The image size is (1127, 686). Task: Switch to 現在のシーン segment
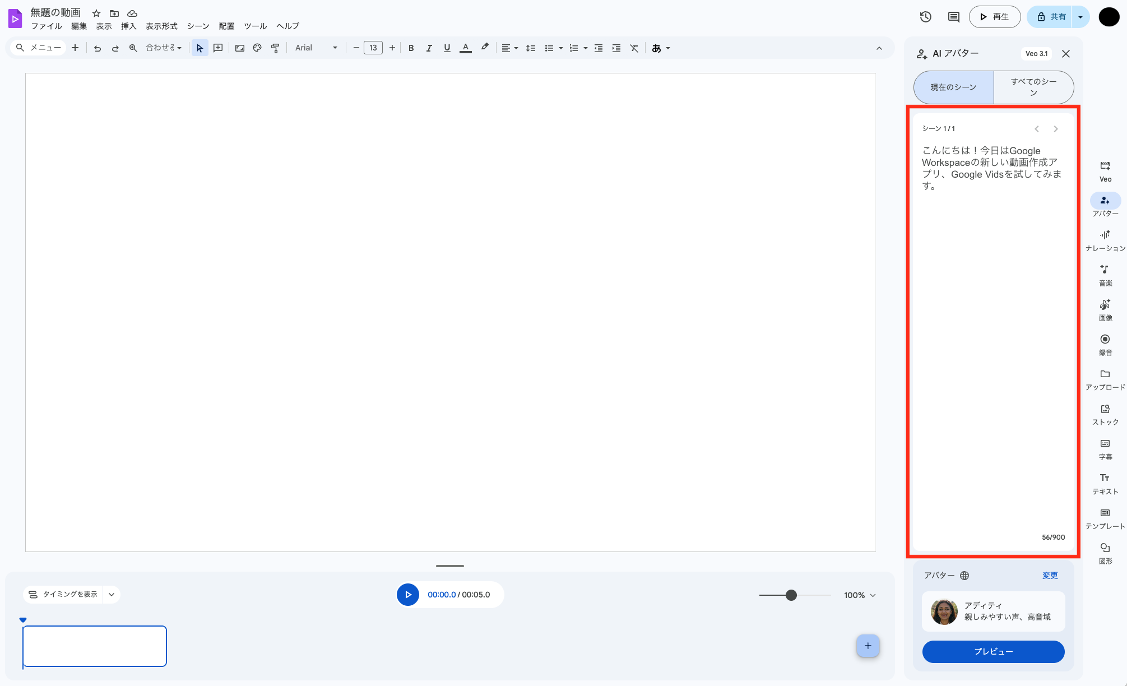click(954, 87)
